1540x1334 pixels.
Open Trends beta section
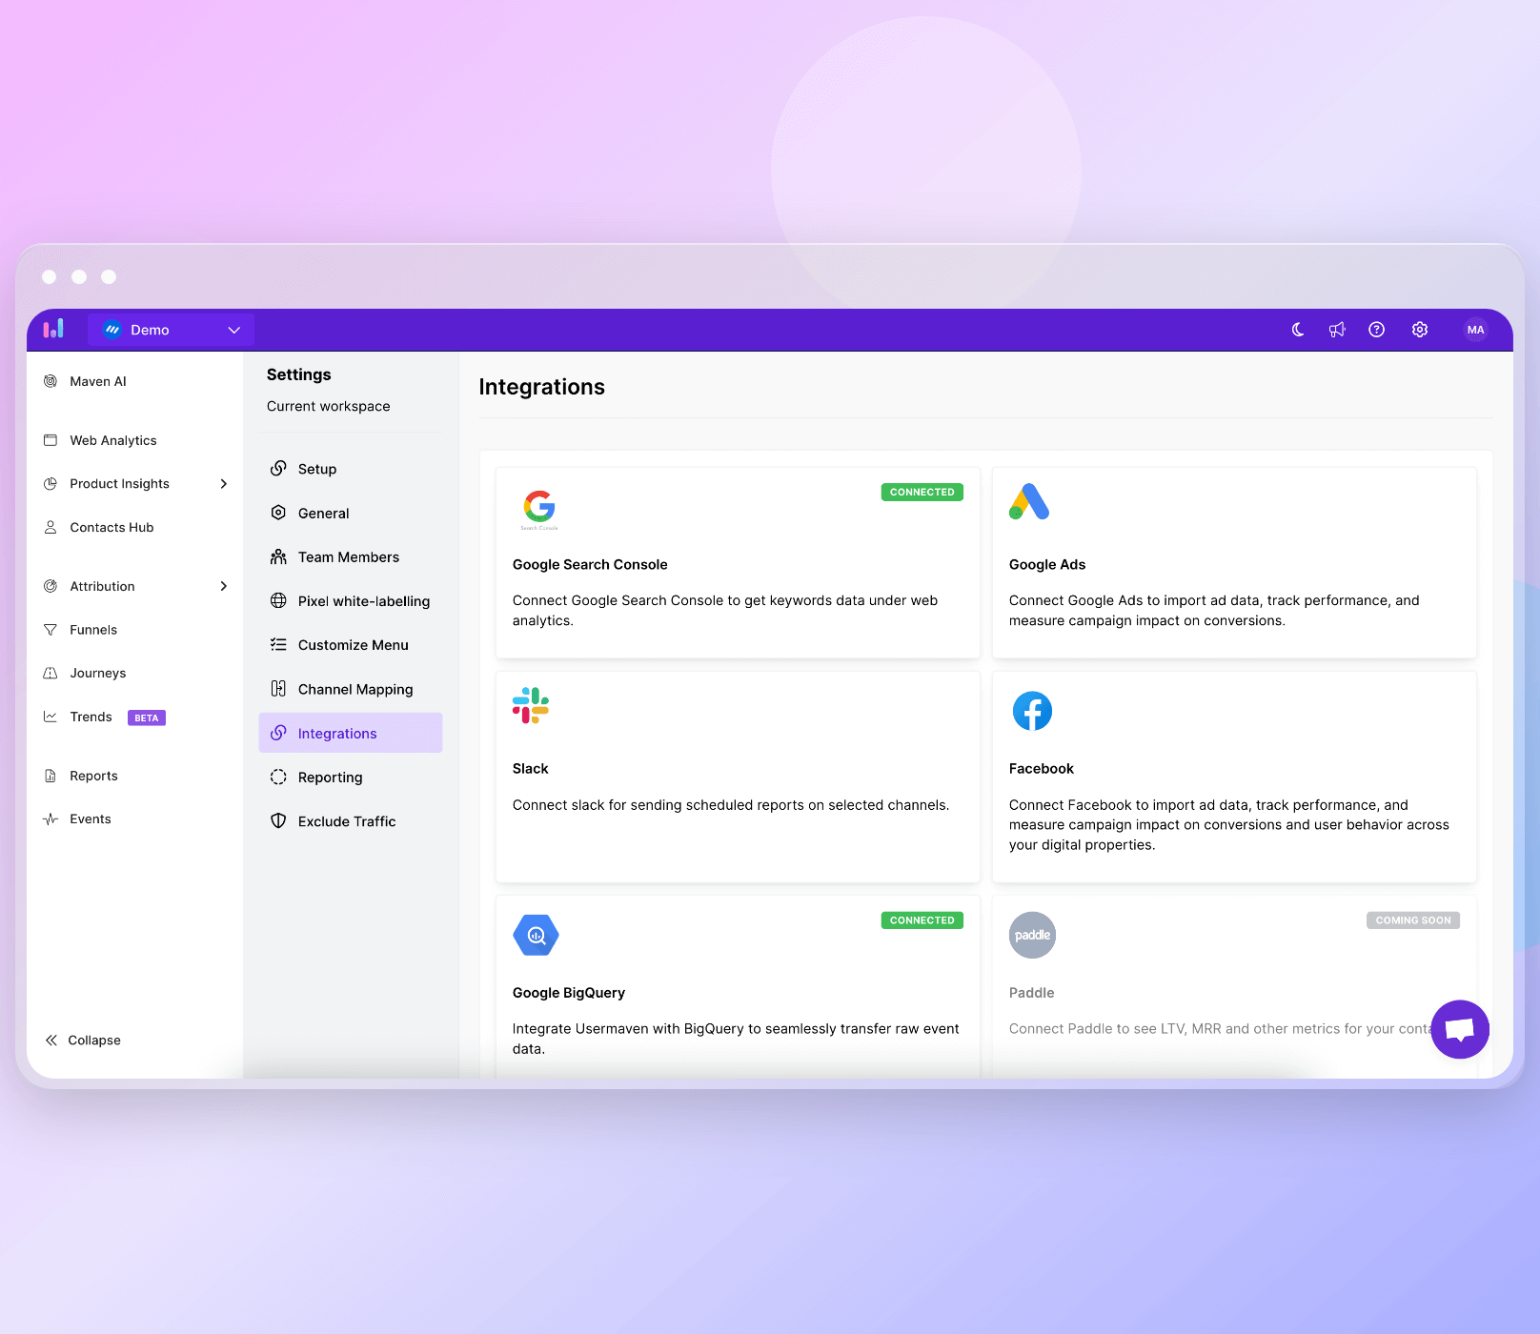point(91,717)
